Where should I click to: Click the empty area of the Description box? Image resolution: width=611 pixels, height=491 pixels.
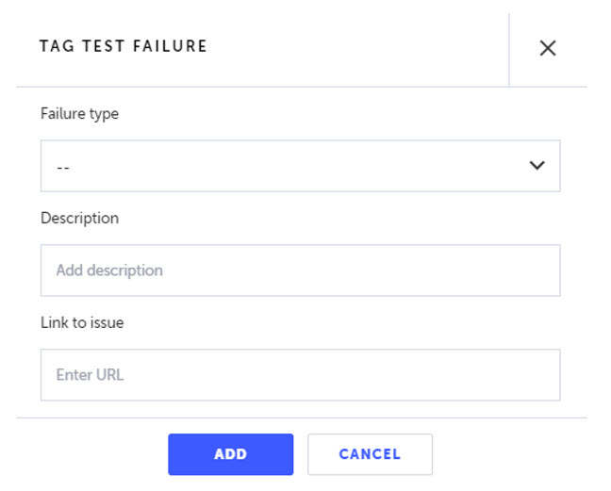coord(377,270)
